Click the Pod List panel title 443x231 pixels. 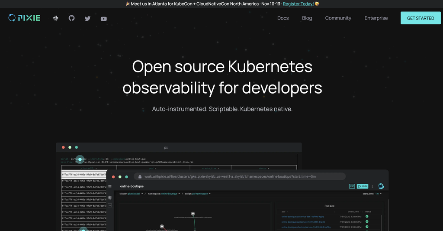[329, 206]
